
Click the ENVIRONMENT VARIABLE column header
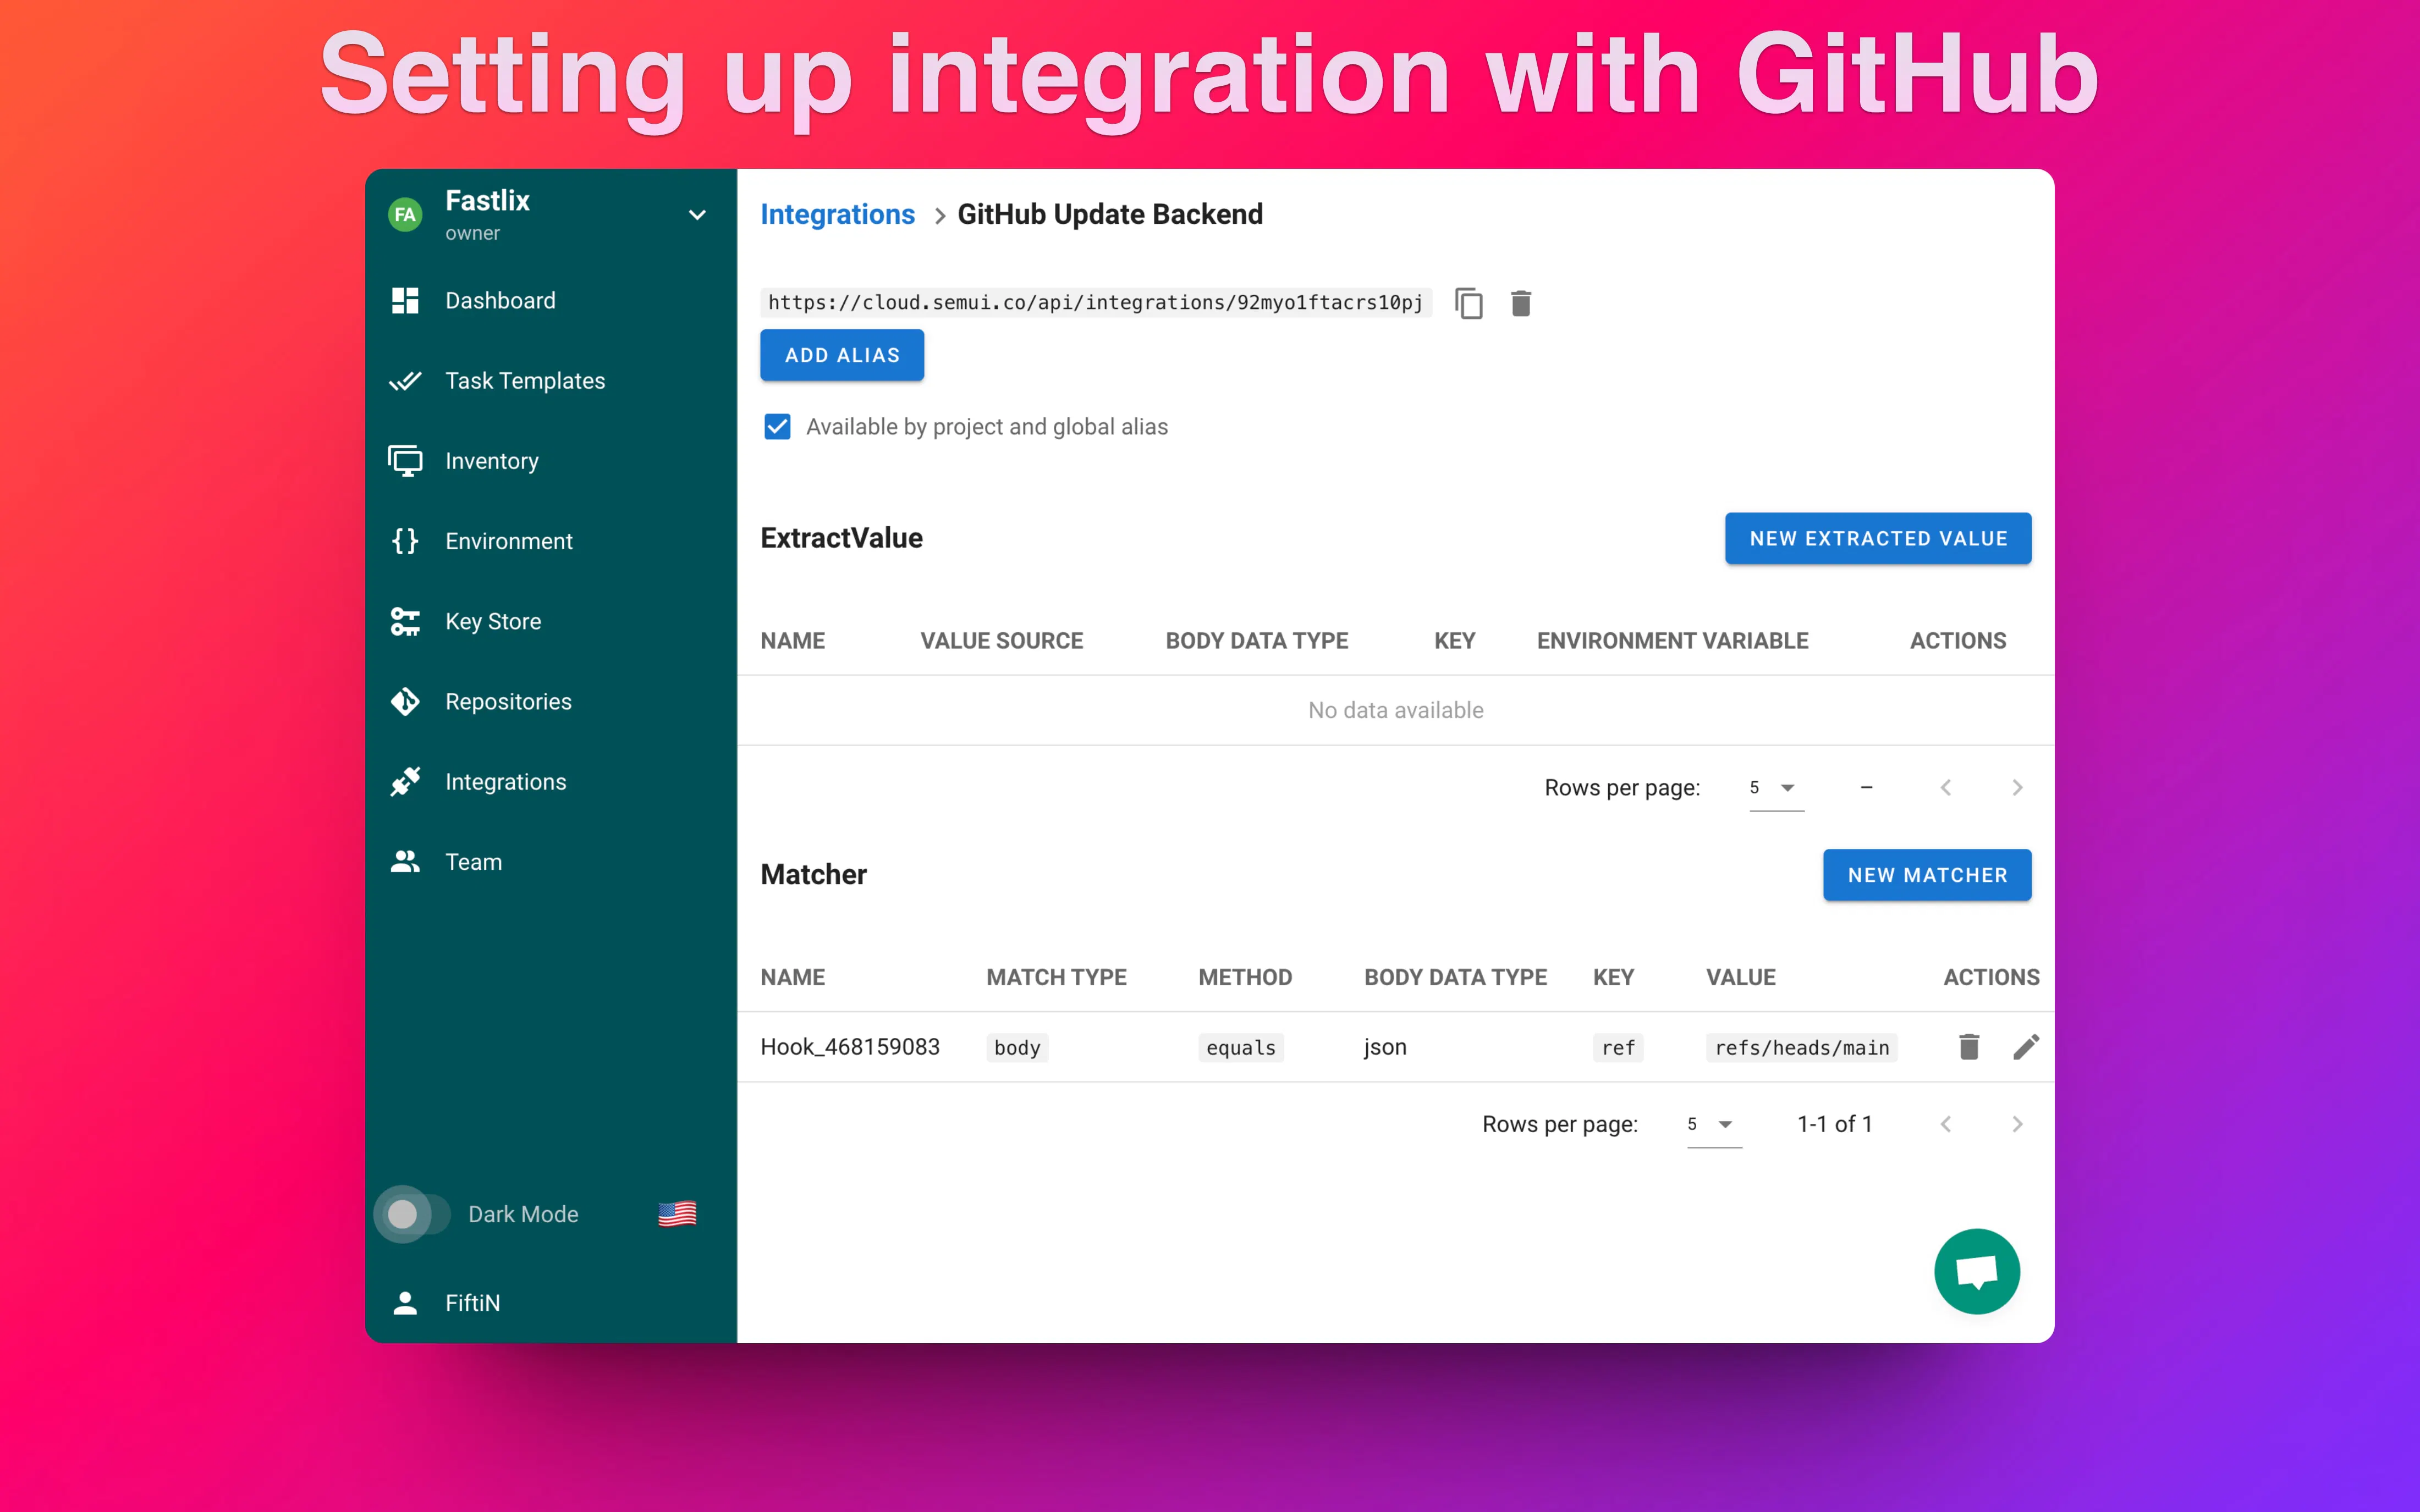pyautogui.click(x=1672, y=640)
